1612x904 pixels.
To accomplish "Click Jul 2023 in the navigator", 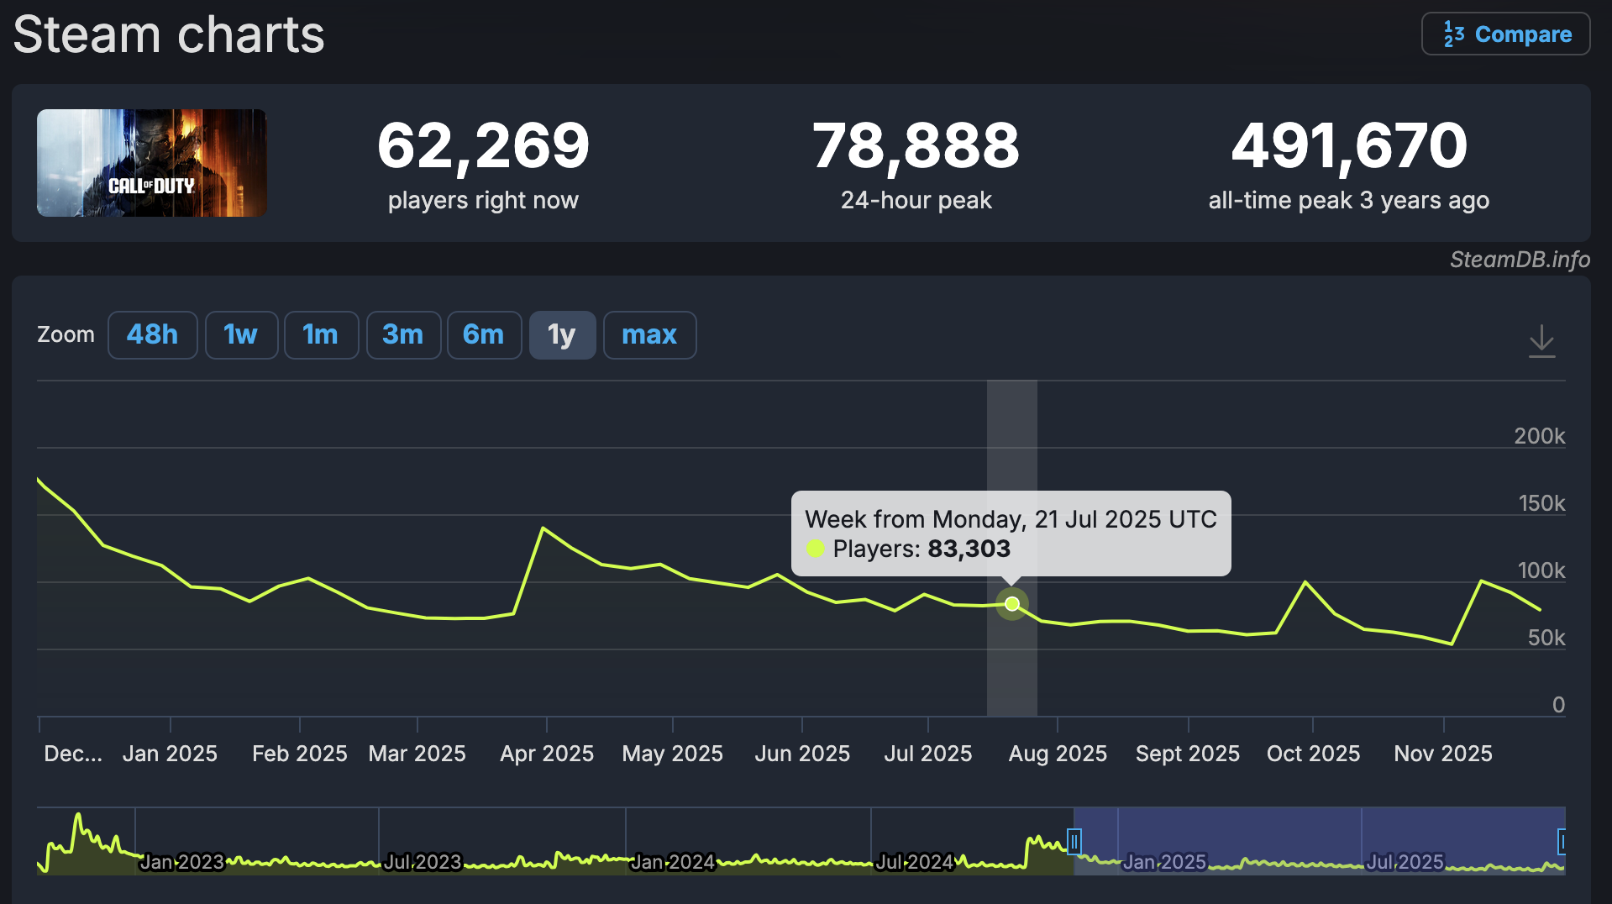I will click(x=423, y=862).
